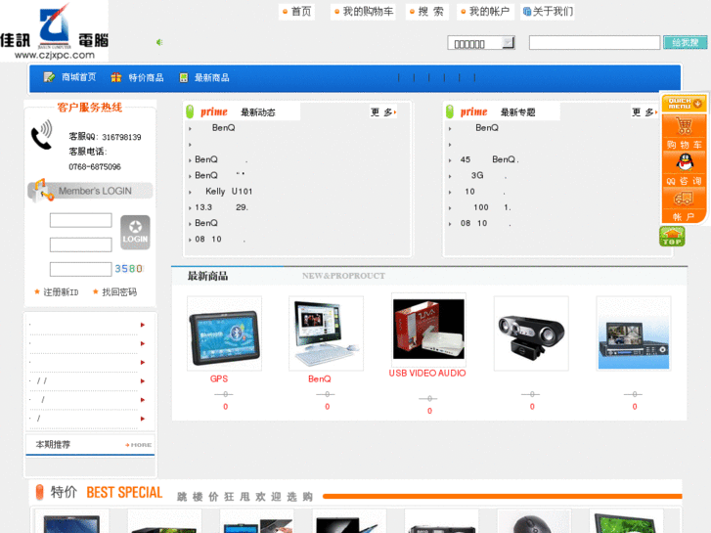Image resolution: width=711 pixels, height=533 pixels.
Task: Open the 45 BenQ topic item
Action: [x=489, y=159]
